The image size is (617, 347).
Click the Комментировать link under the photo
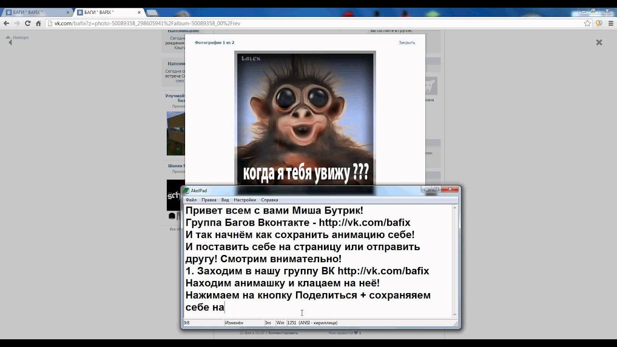click(x=283, y=333)
